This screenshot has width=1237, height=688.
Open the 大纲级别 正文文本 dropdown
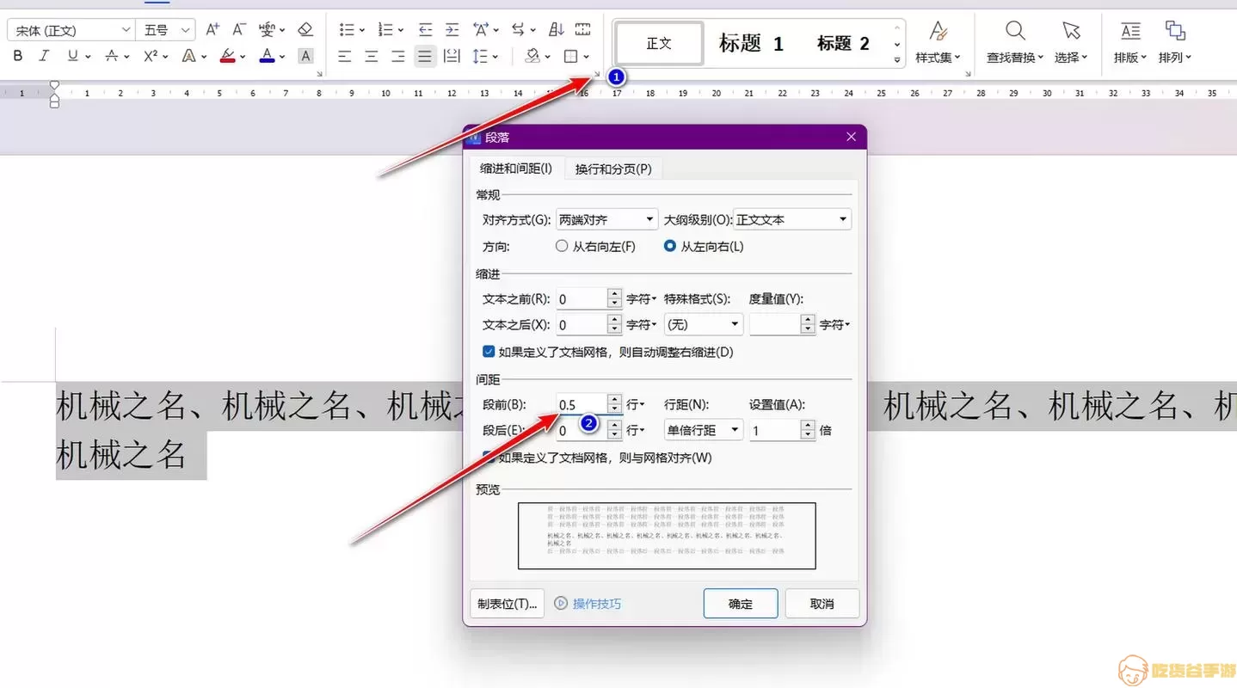click(791, 219)
